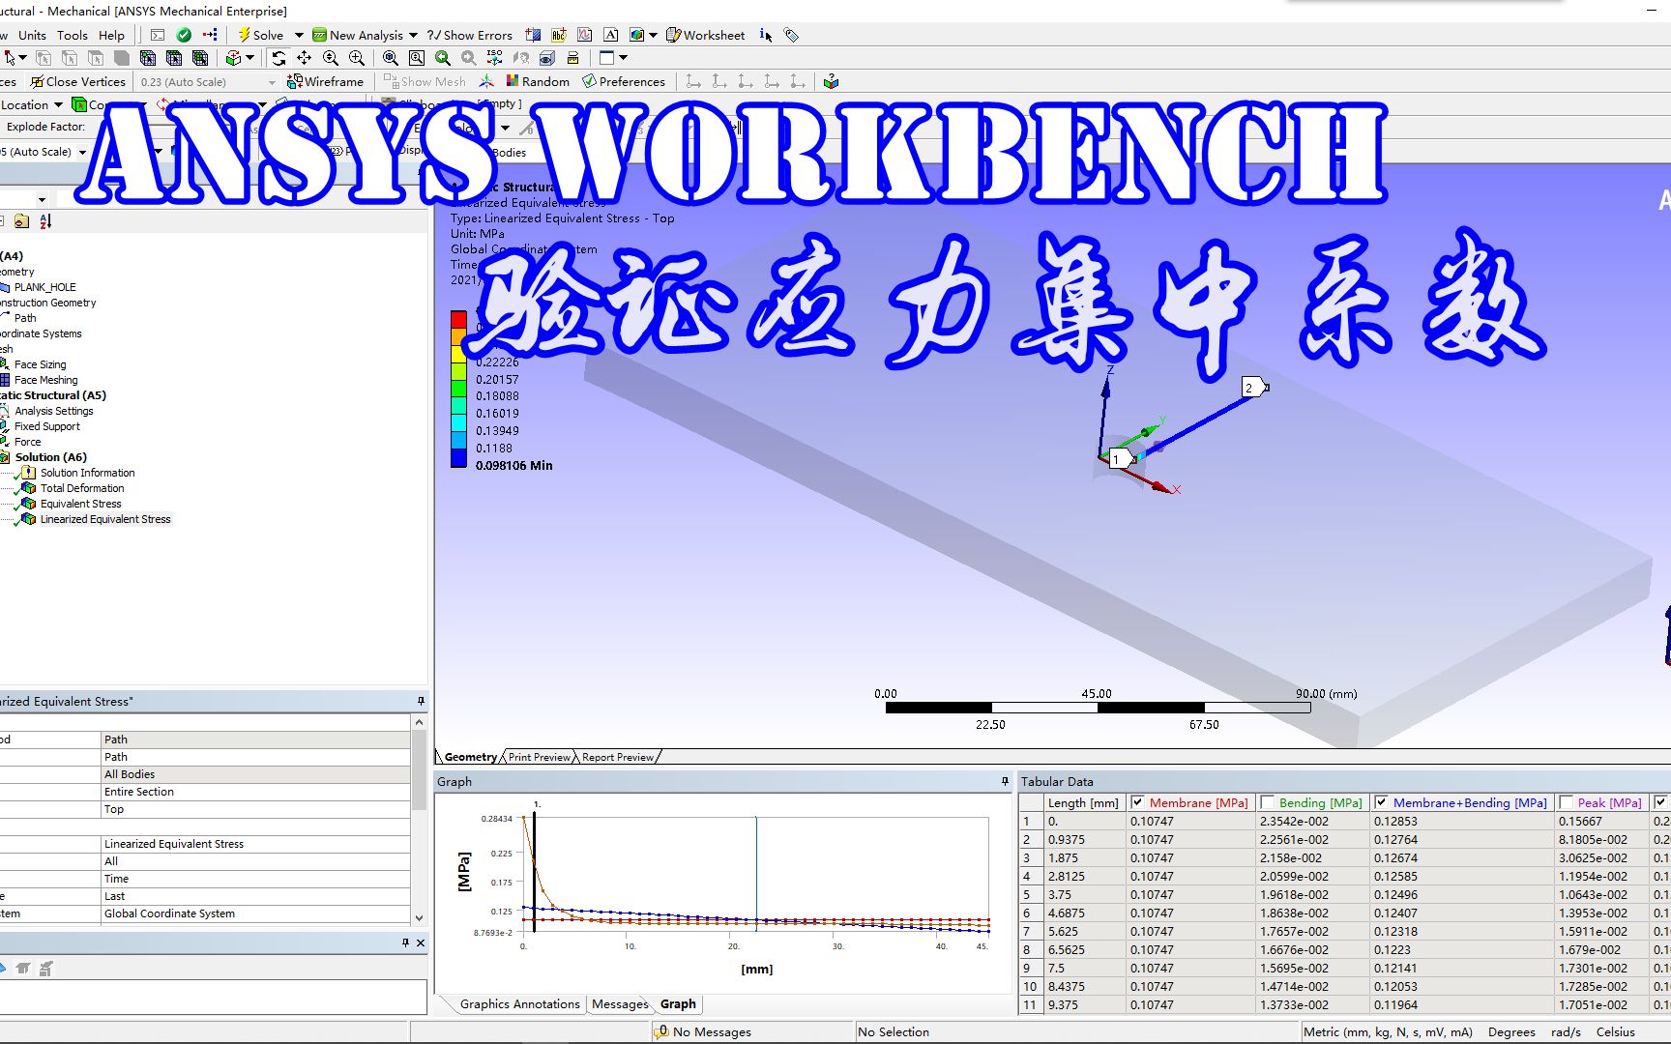Select Total Deformation in the tree
Screen dimensions: 1671x1044
[82, 488]
